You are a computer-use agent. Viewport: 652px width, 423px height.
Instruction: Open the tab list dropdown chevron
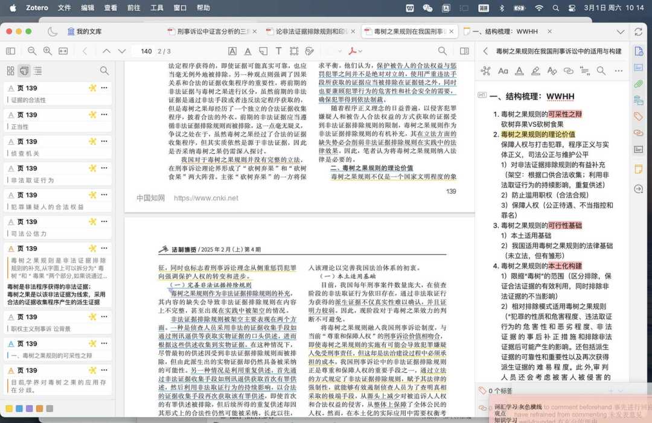point(621,31)
